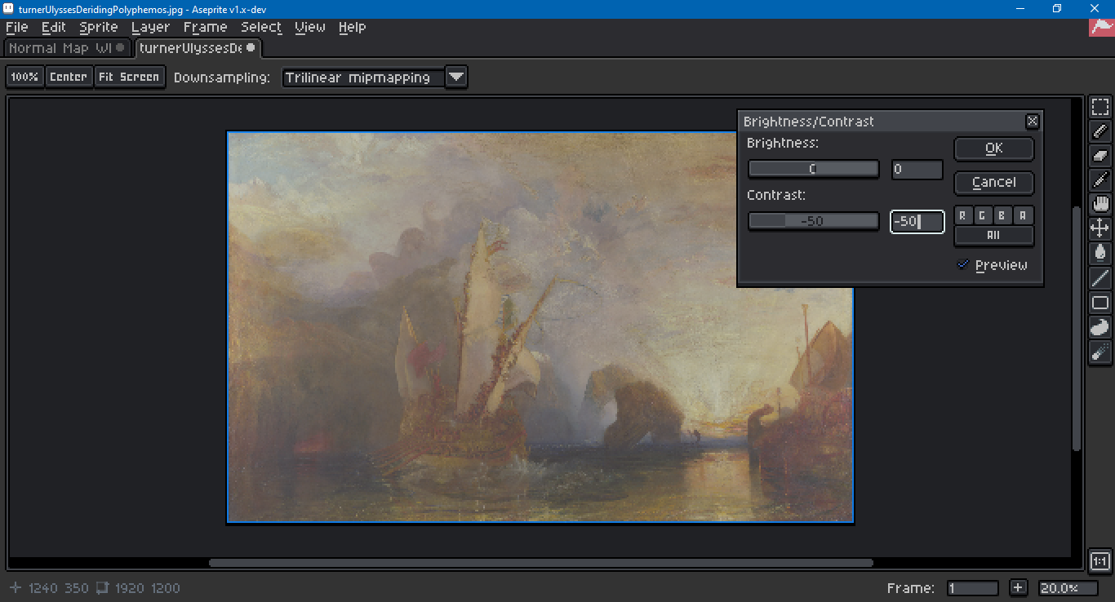Image resolution: width=1115 pixels, height=602 pixels.
Task: Click the Contrast value field
Action: 917,221
